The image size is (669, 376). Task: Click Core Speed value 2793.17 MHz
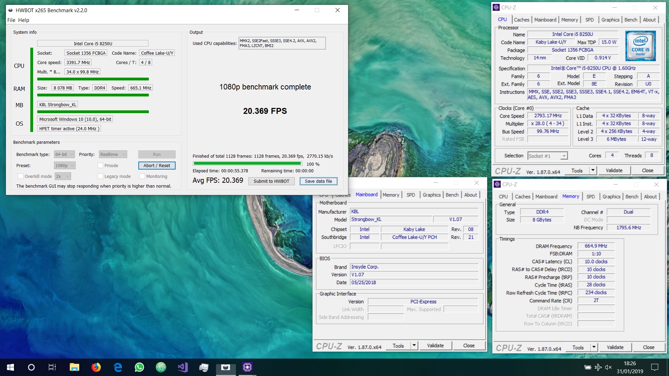548,116
